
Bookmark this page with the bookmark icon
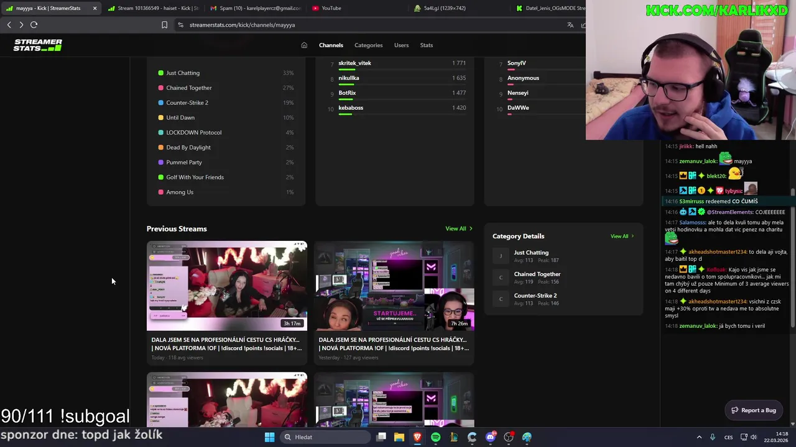[x=164, y=25]
